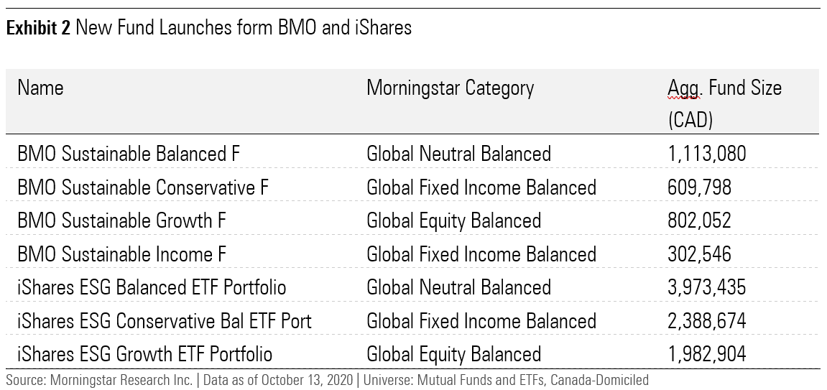Select the 2,388,674 fund size cell
This screenshot has width=827, height=390.
(x=706, y=321)
